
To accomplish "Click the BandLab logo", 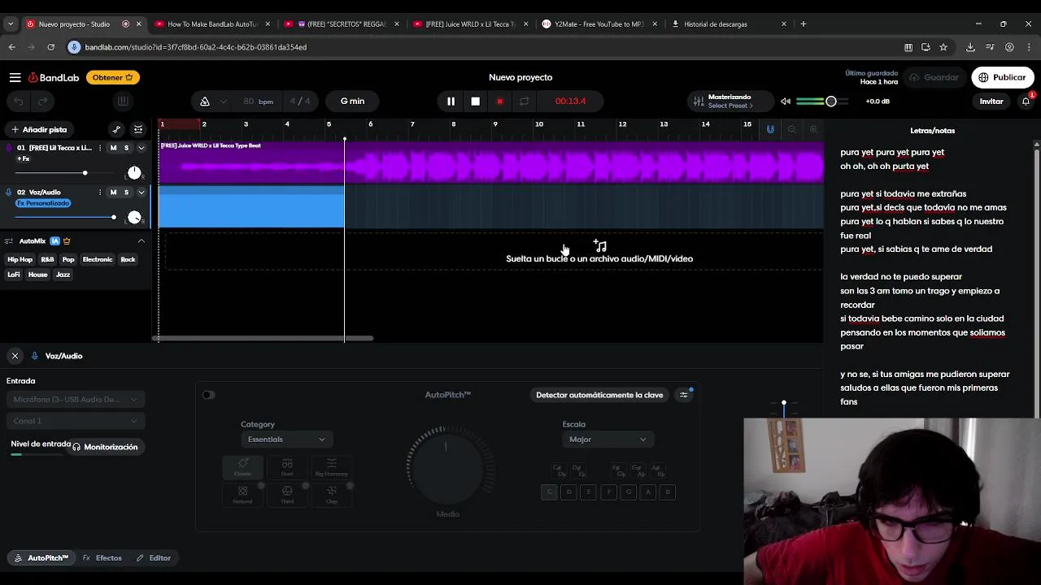I will (54, 77).
